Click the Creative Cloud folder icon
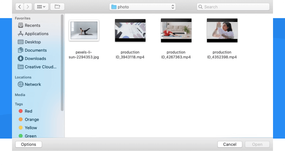Viewport: 285px width, 167px height. (x=21, y=67)
